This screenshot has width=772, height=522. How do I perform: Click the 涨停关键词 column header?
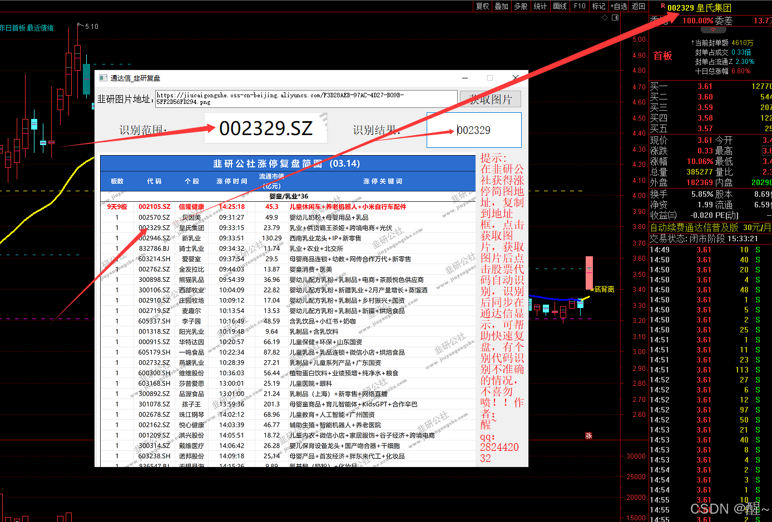point(383,181)
